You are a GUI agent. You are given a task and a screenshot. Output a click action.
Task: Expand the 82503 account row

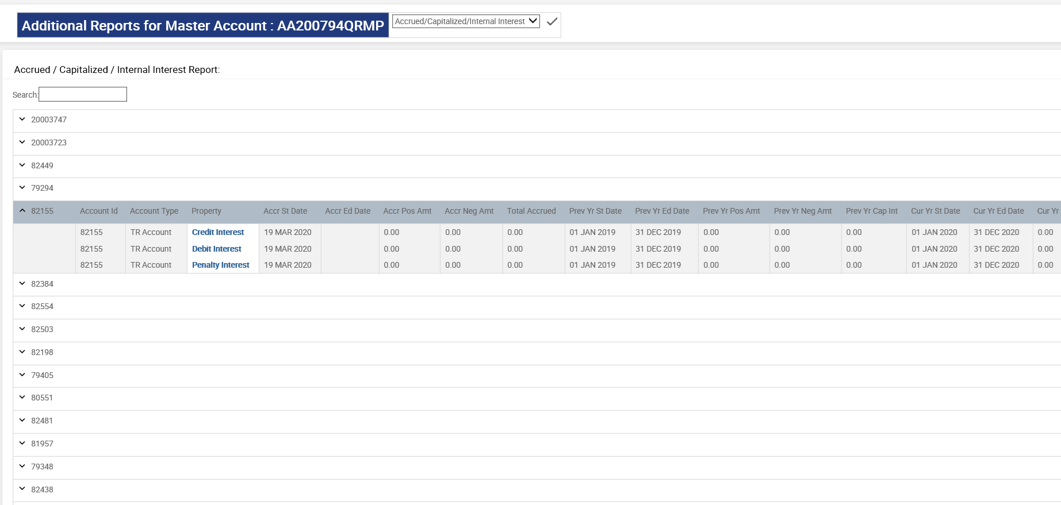(22, 329)
